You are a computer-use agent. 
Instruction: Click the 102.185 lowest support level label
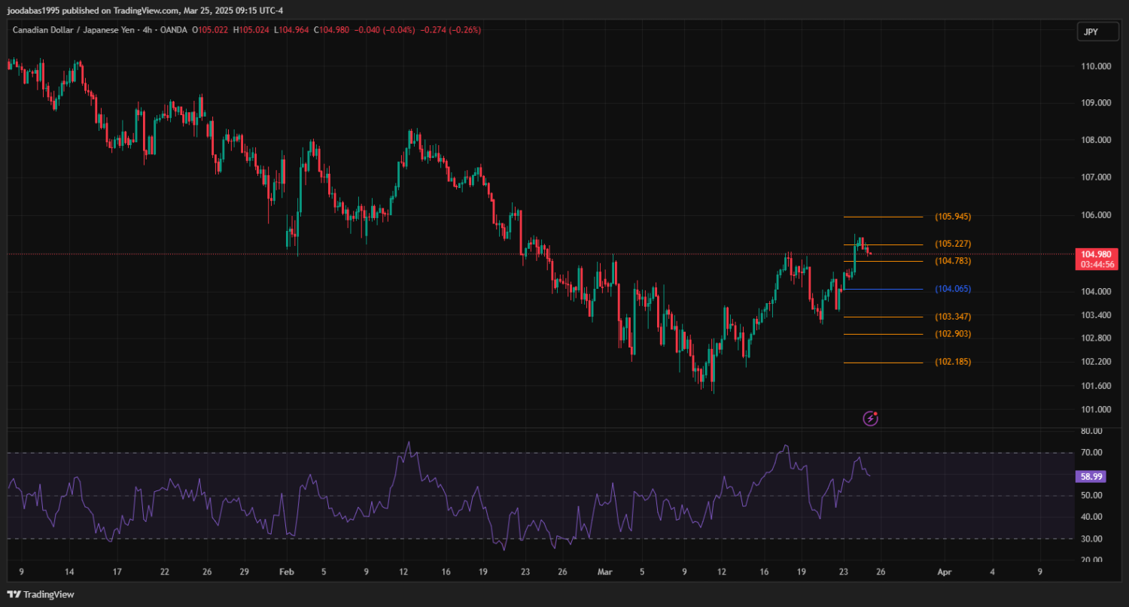pyautogui.click(x=952, y=362)
